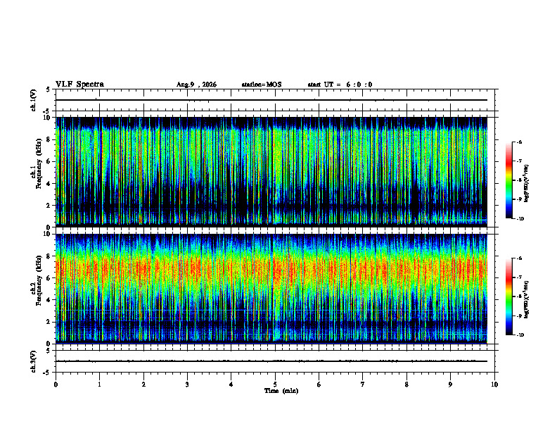Click the "VLF Spectra" title text
Image resolution: width=557 pixels, height=431 pixels.
79,85
